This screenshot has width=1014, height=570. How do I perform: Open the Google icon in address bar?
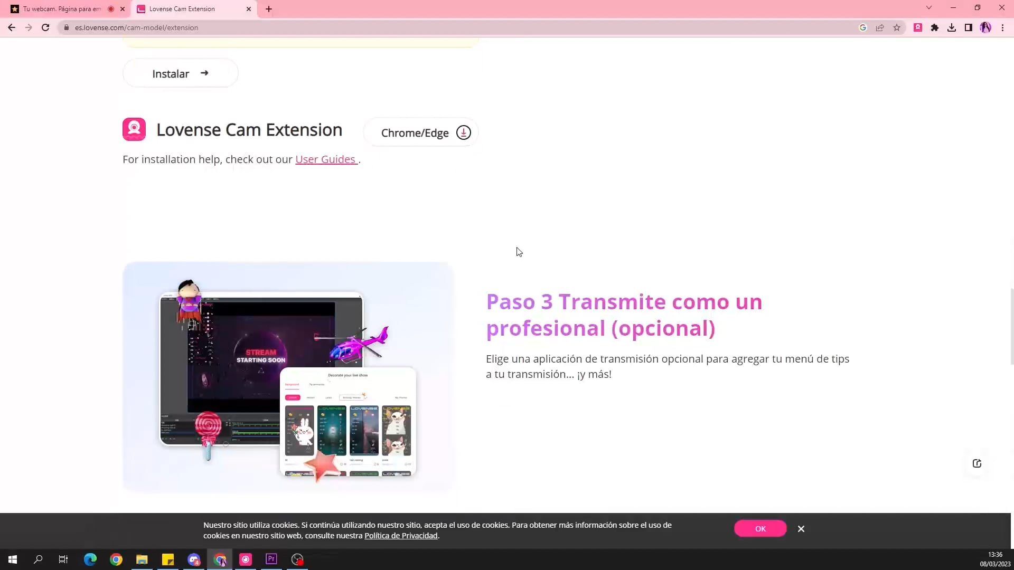coord(863,27)
